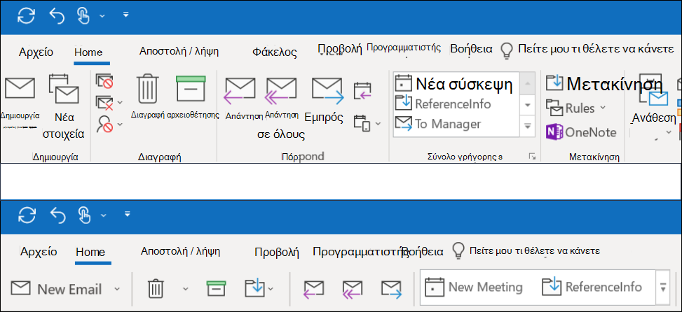
Task: Click Send/Receive sync icon in simplified ribbon window
Action: click(x=27, y=214)
